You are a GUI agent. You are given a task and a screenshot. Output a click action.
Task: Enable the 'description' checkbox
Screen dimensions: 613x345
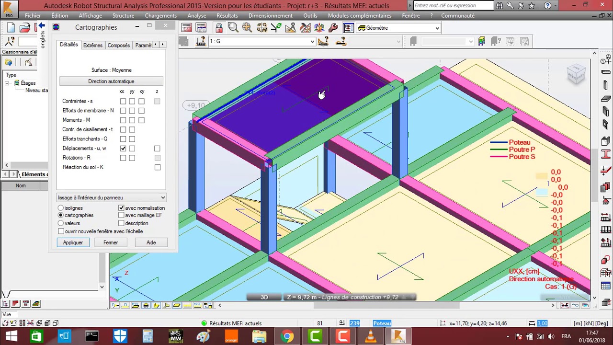[121, 223]
